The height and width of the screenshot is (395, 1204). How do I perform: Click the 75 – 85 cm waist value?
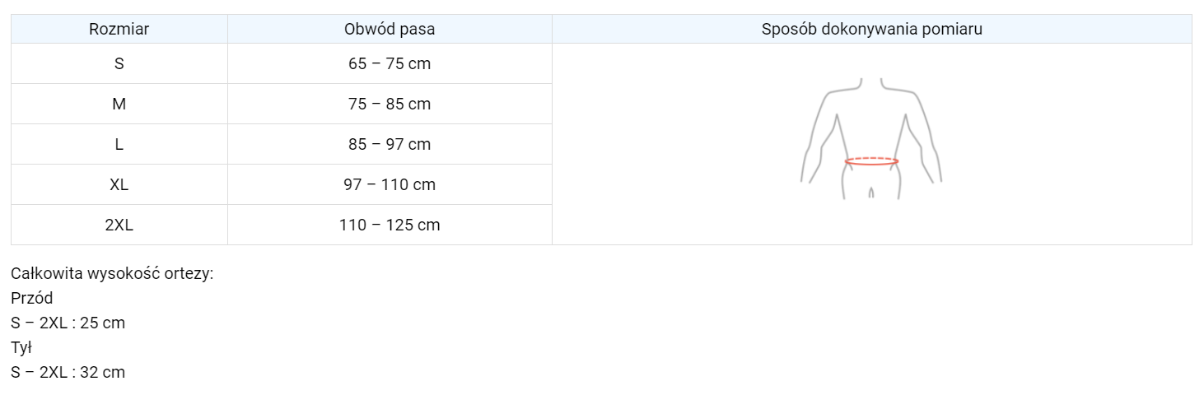[390, 104]
